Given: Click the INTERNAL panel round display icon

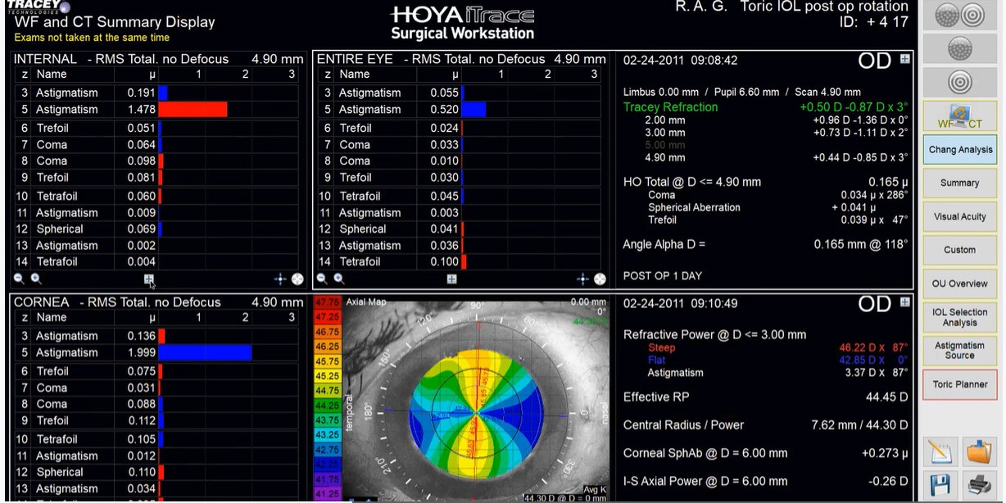Looking at the screenshot, I should tap(297, 279).
